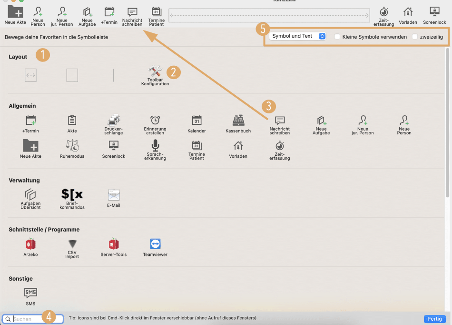Focus the Suchen search field

tap(33, 319)
